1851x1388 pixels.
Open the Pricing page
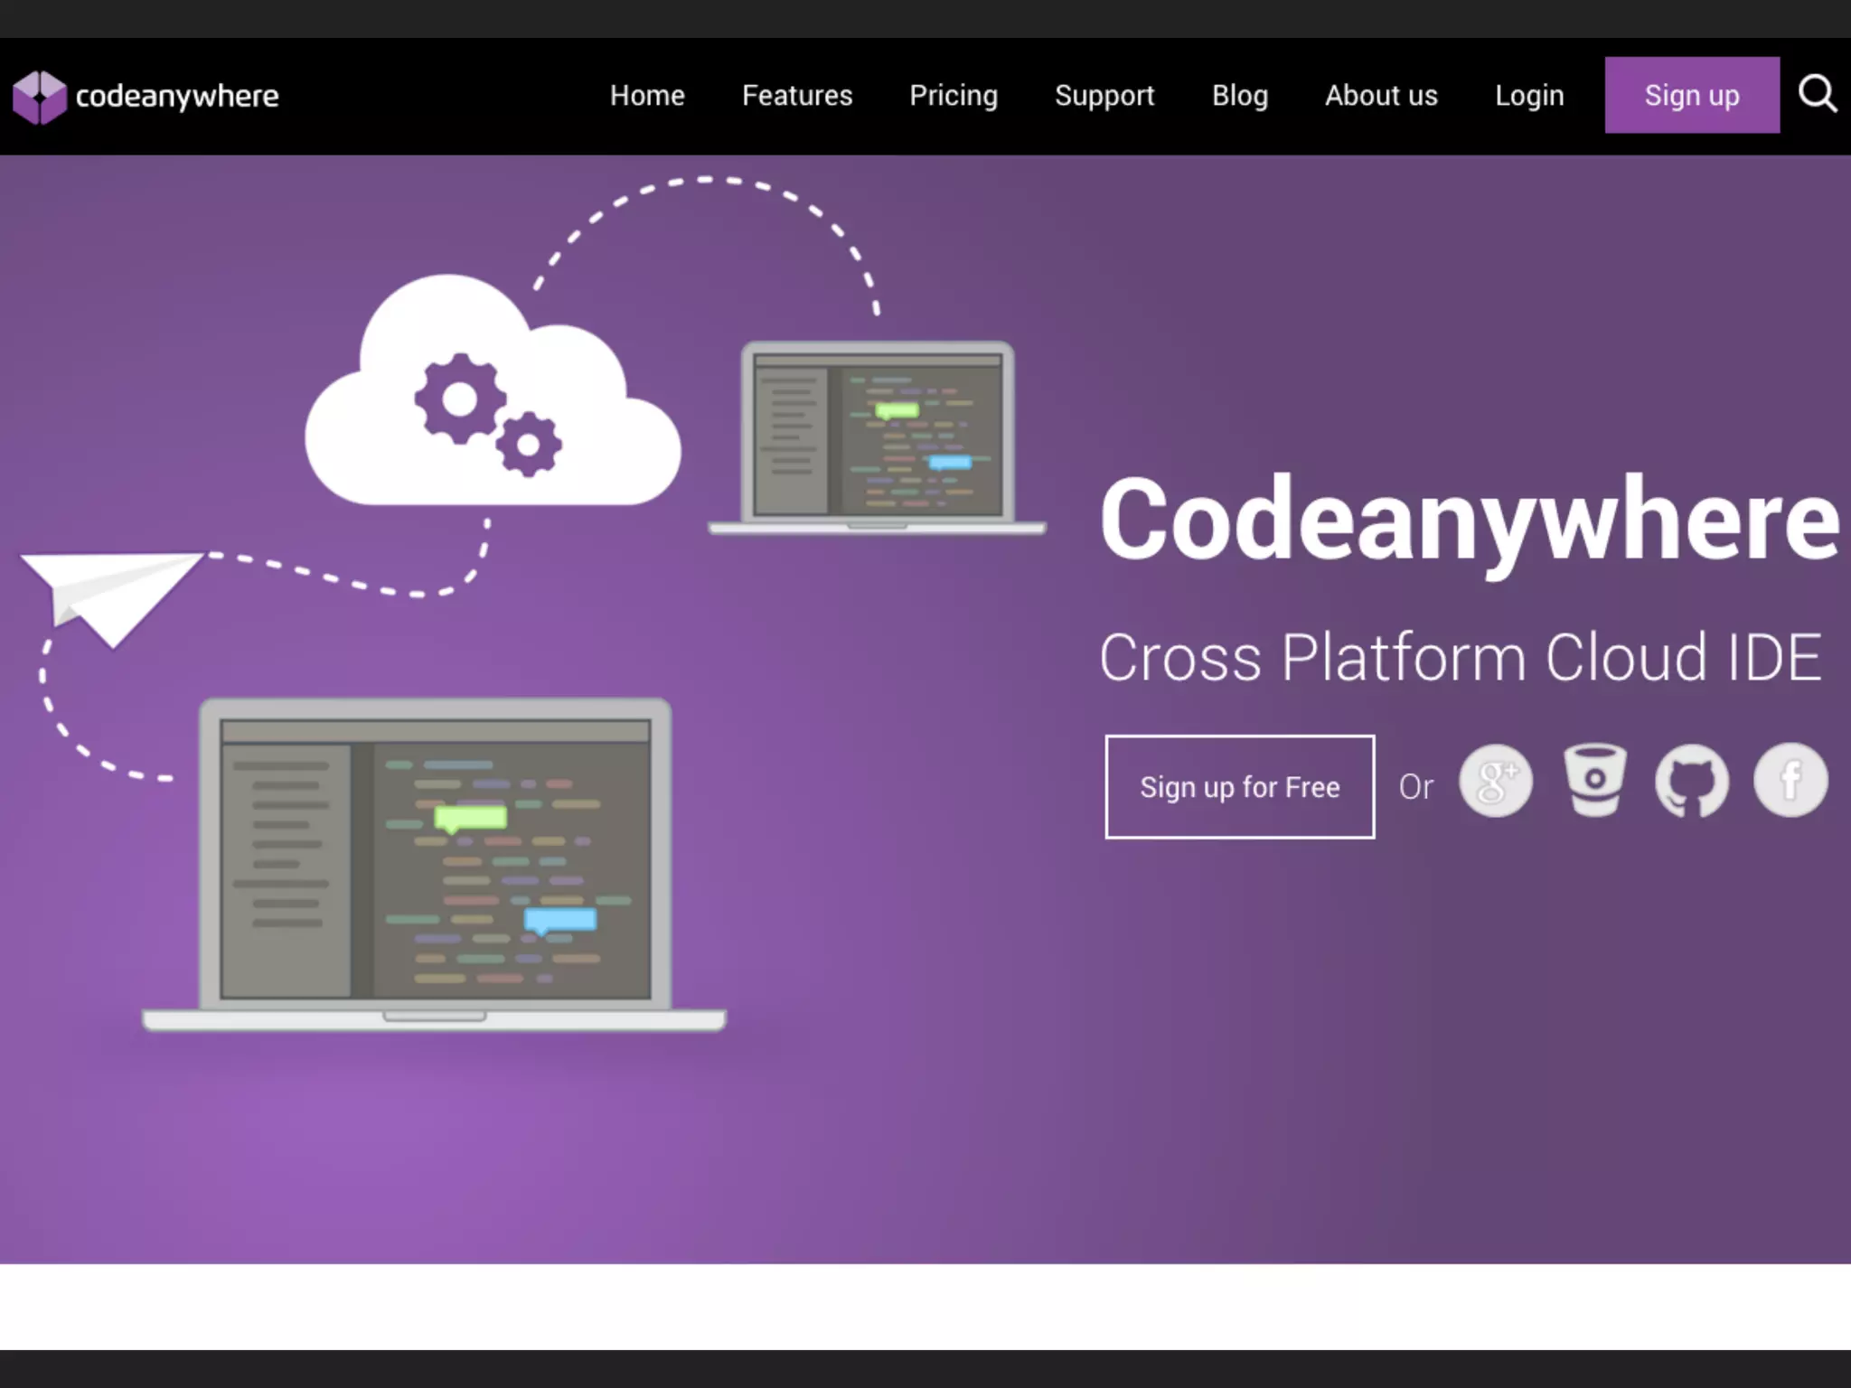tap(954, 96)
